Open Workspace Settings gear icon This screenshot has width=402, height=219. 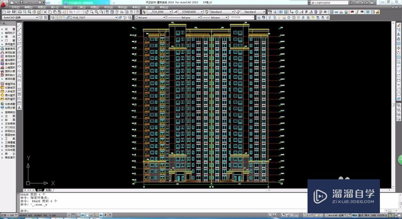(x=41, y=17)
